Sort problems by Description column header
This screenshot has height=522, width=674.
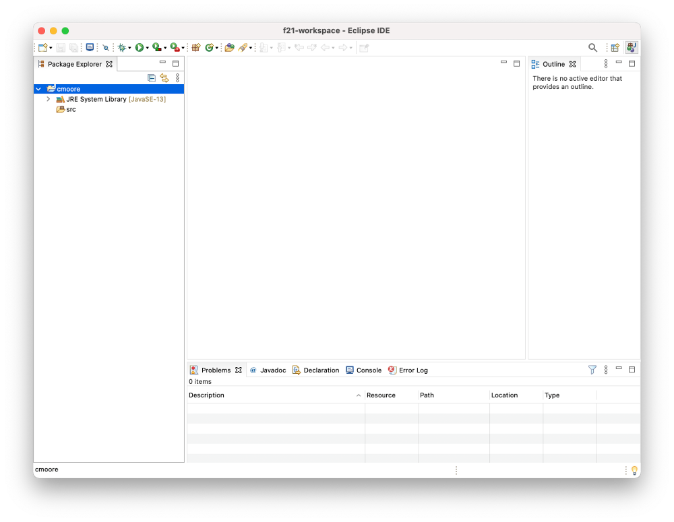pos(270,395)
